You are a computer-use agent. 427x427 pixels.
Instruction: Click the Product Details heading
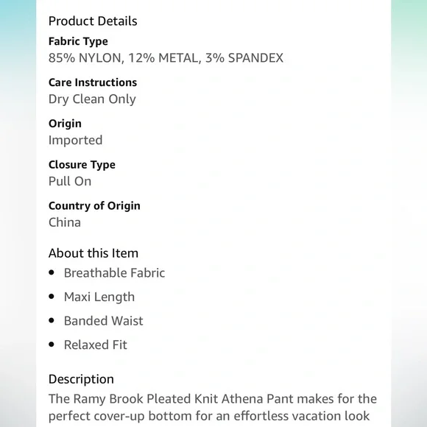coord(93,21)
